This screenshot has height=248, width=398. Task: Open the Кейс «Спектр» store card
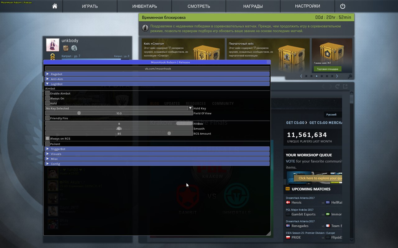(183, 49)
